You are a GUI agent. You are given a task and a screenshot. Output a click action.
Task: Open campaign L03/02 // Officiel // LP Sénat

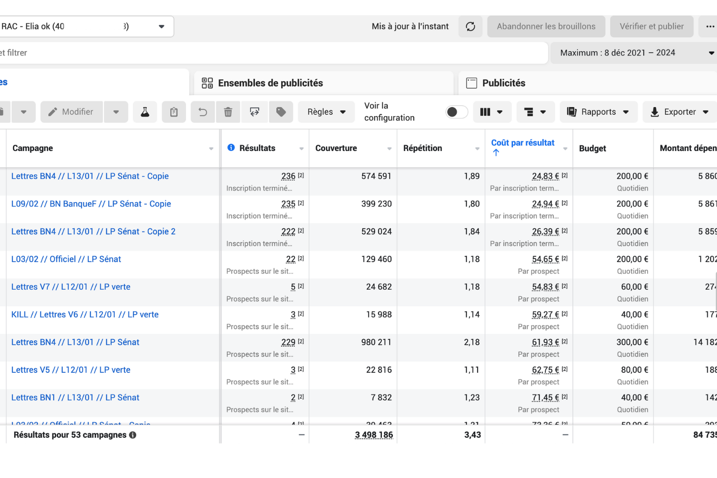[x=66, y=259]
